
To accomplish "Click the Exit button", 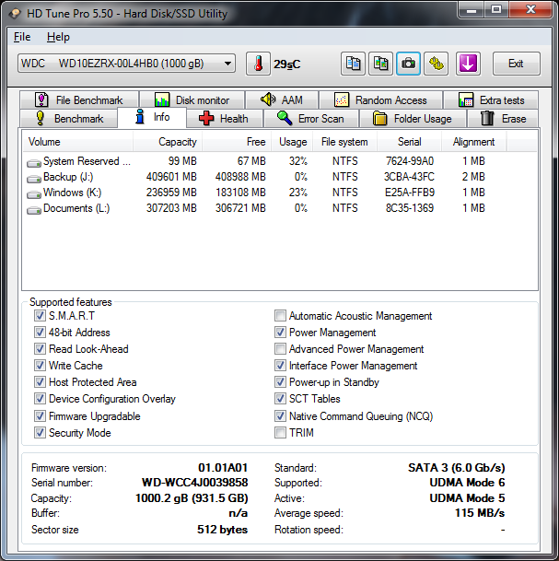I will click(x=516, y=64).
